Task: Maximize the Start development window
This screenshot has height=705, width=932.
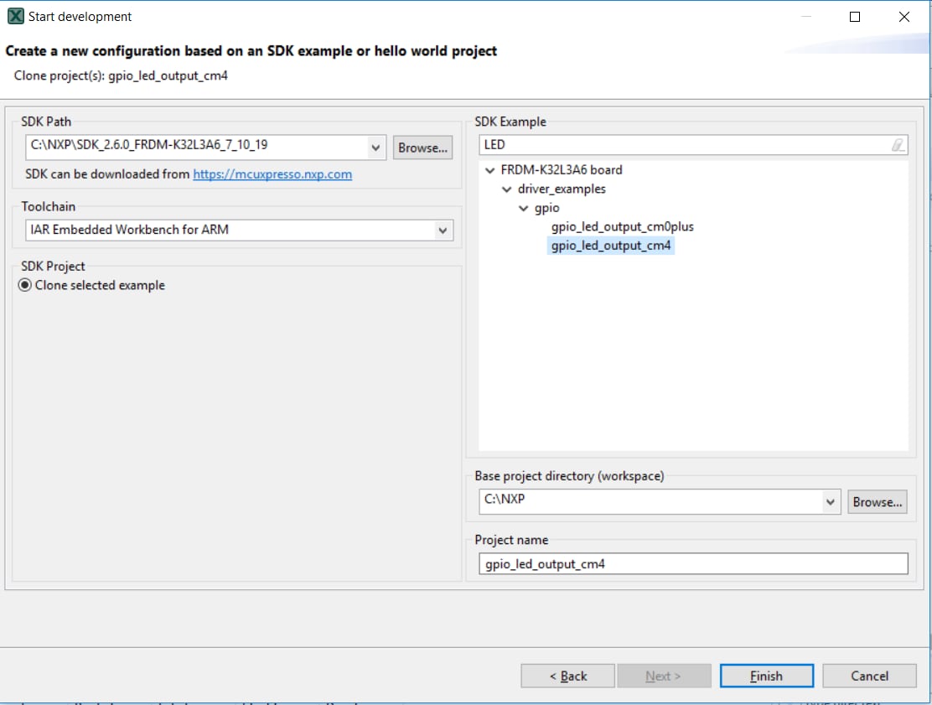Action: point(855,17)
